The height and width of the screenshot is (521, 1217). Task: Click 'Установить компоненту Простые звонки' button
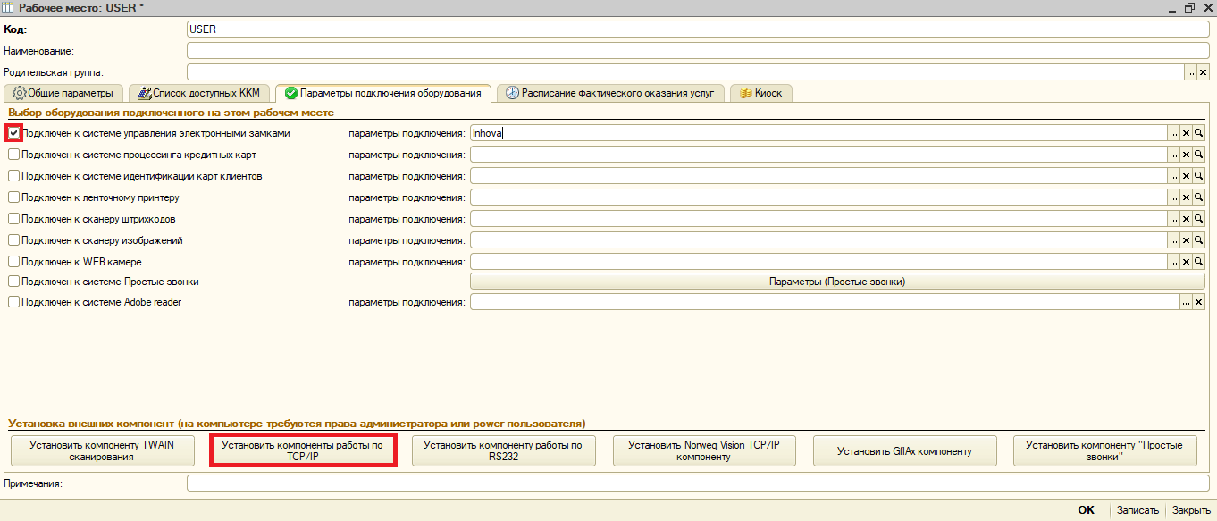pos(1104,450)
